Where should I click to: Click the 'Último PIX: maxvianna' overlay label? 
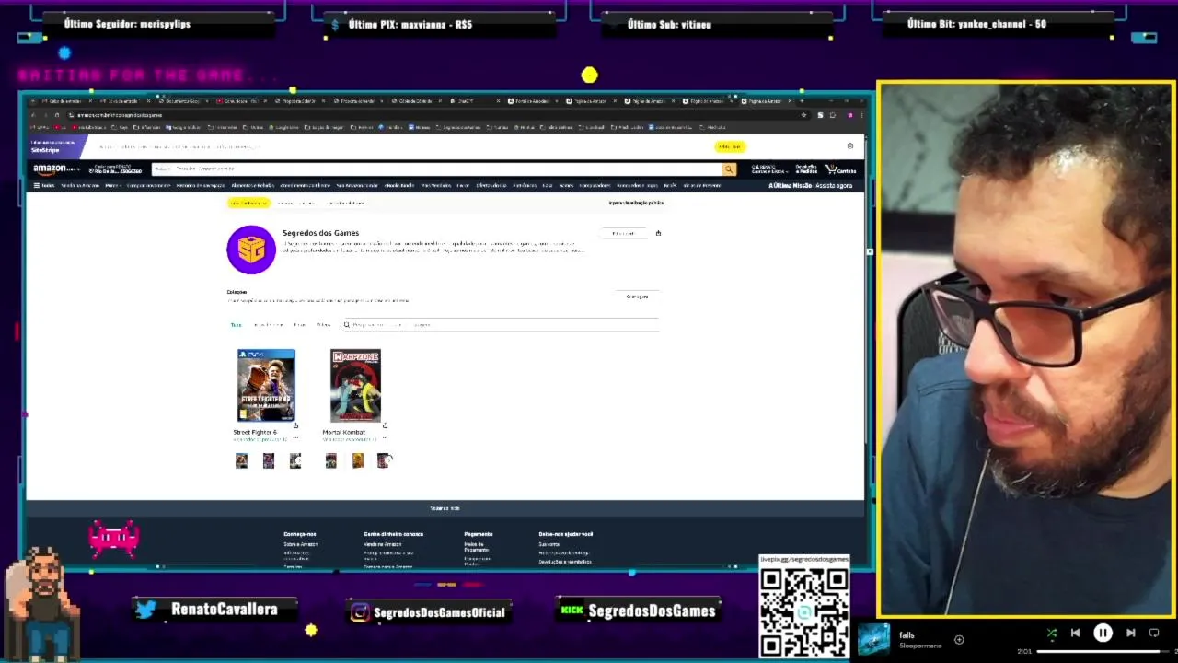coord(410,24)
